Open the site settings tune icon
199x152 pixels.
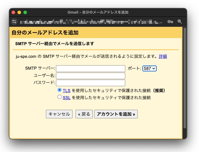point(14,22)
